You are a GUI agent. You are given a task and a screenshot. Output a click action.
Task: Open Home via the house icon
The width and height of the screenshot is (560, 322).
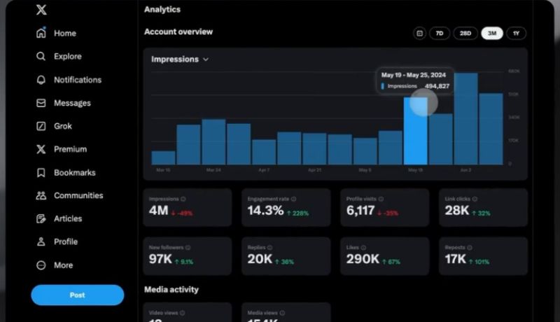point(41,33)
